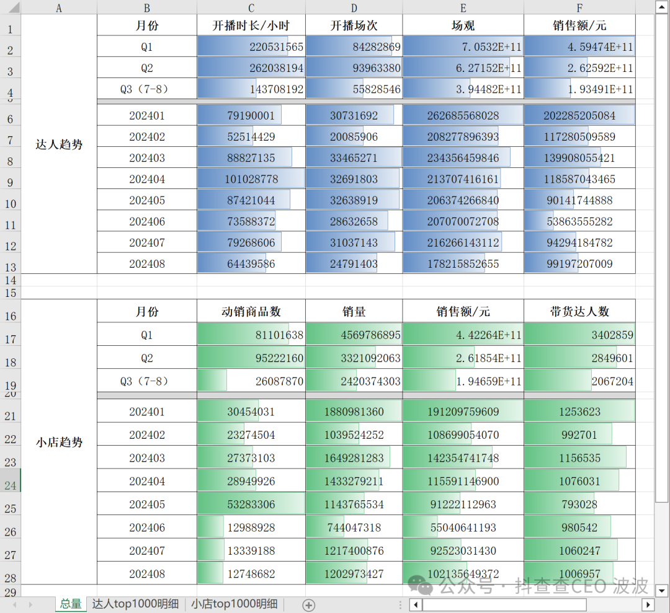Select cell with value 26087870
This screenshot has height=613, width=670.
tap(251, 381)
